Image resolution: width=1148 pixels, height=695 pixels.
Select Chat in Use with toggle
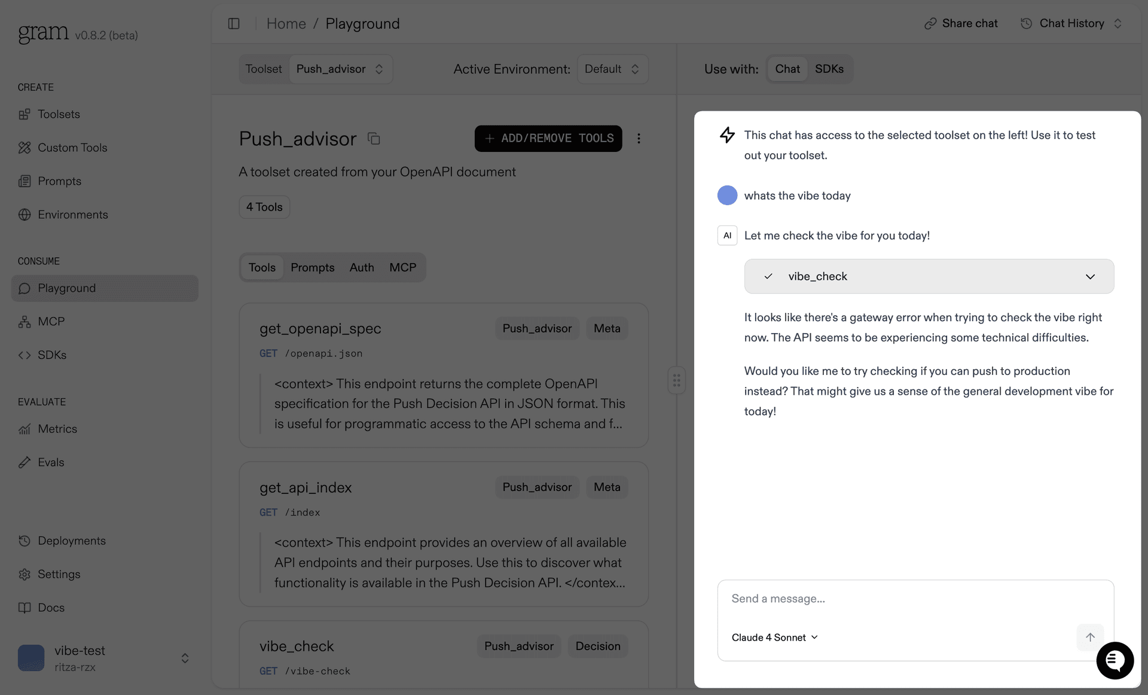pyautogui.click(x=787, y=69)
